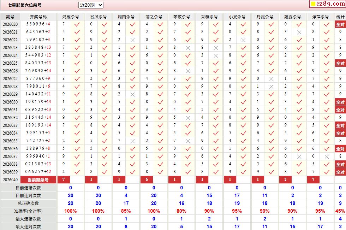The image size is (346, 230).
Task: Click X mark for 蘋露杀号 in row 2026037
Action: pos(299,157)
